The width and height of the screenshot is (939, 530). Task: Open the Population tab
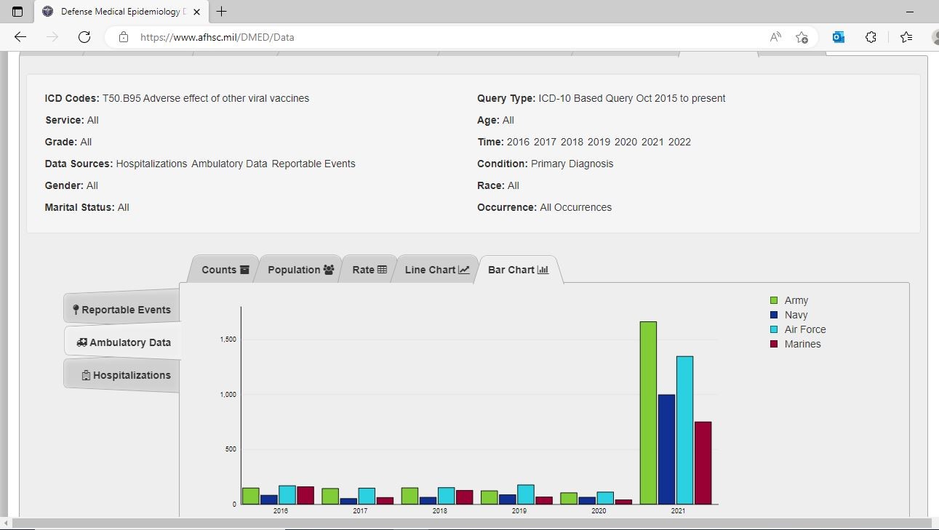pyautogui.click(x=300, y=270)
